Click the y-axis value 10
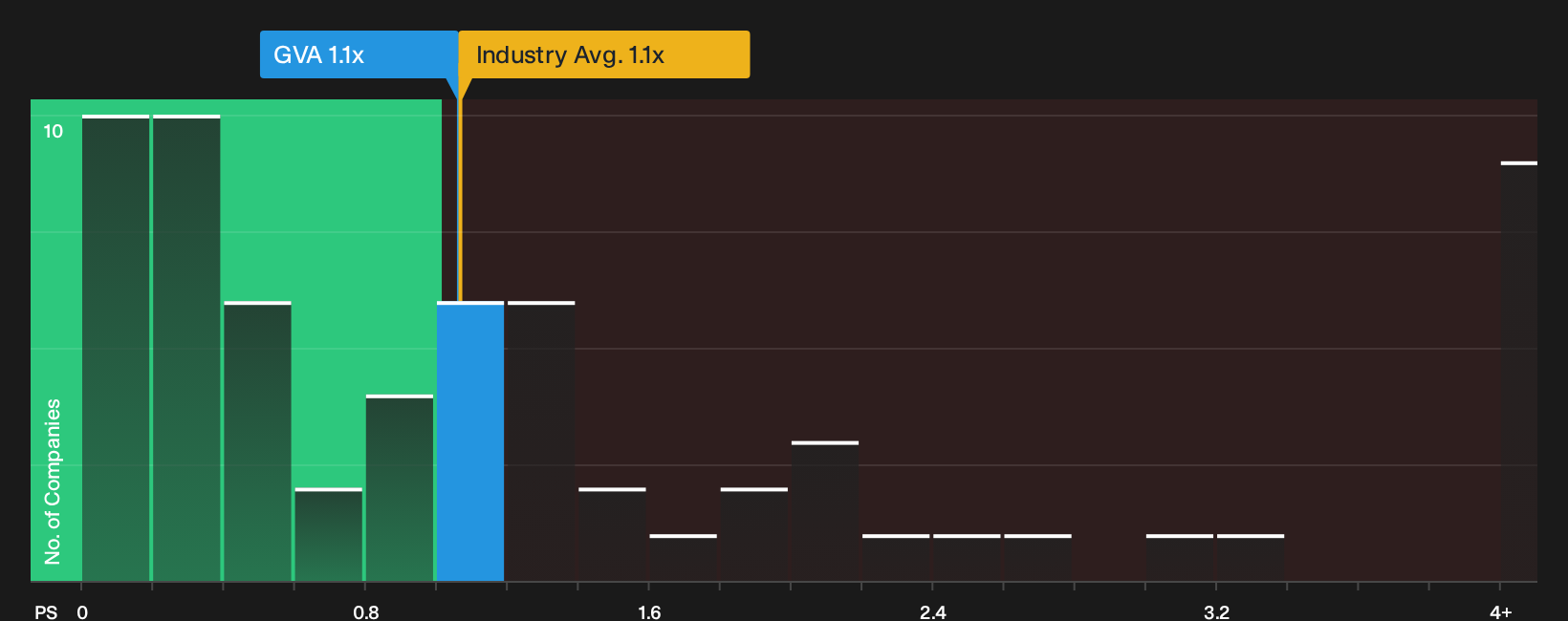Viewport: 1568px width, 621px height. click(x=54, y=131)
